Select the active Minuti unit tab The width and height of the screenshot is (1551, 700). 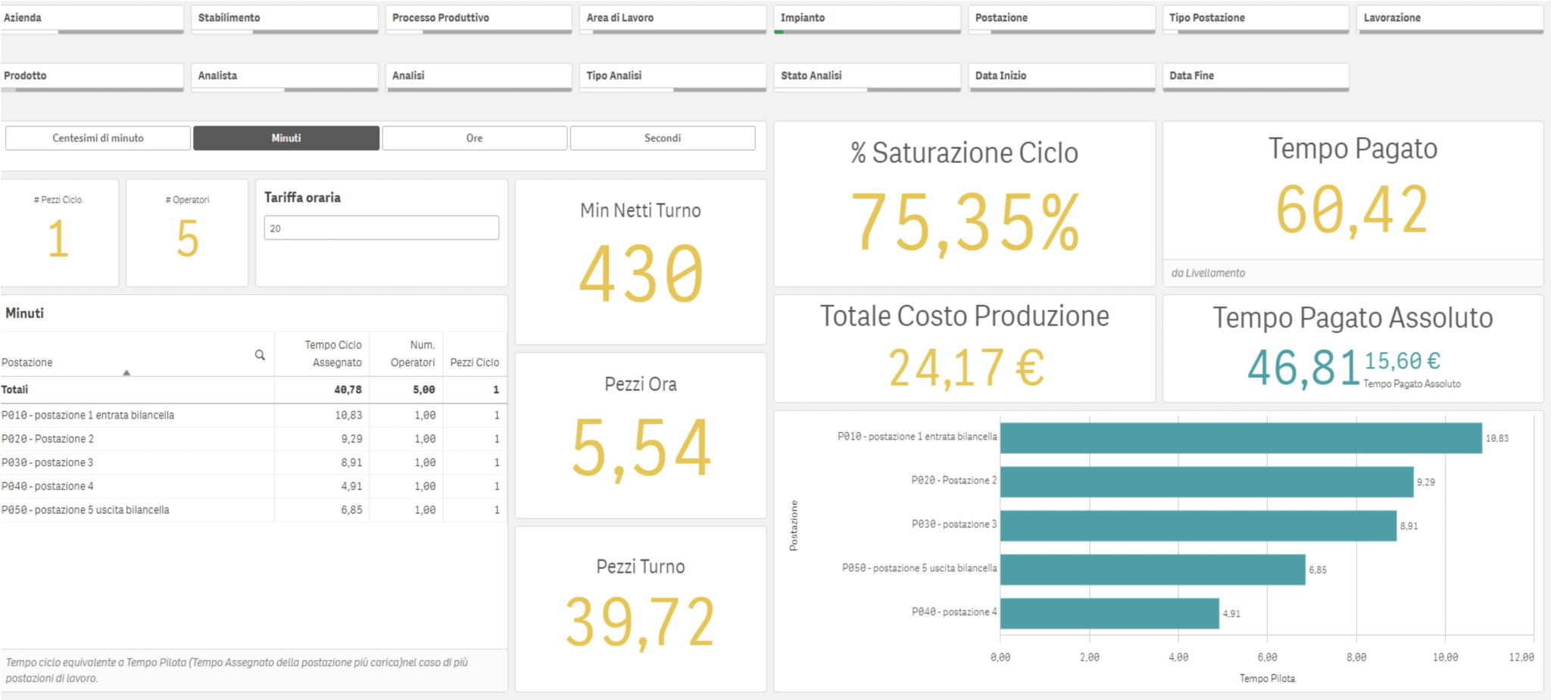tap(286, 138)
